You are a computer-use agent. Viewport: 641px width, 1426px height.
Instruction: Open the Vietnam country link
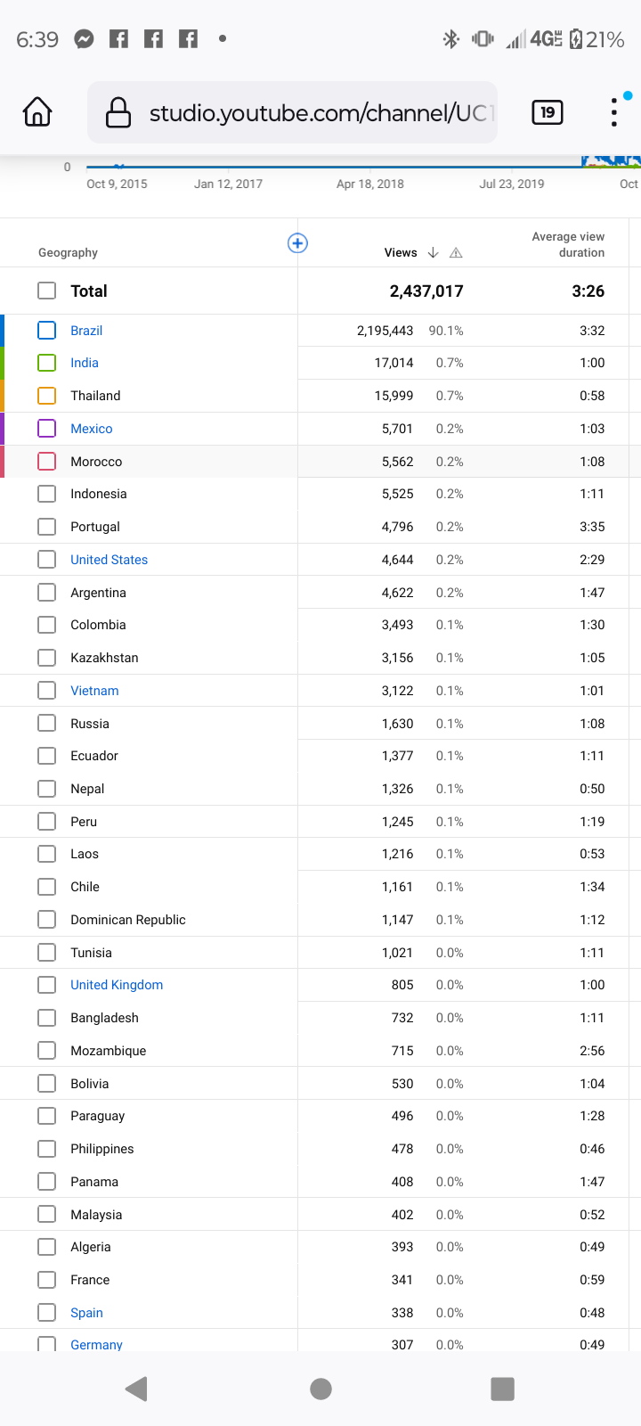pyautogui.click(x=94, y=691)
